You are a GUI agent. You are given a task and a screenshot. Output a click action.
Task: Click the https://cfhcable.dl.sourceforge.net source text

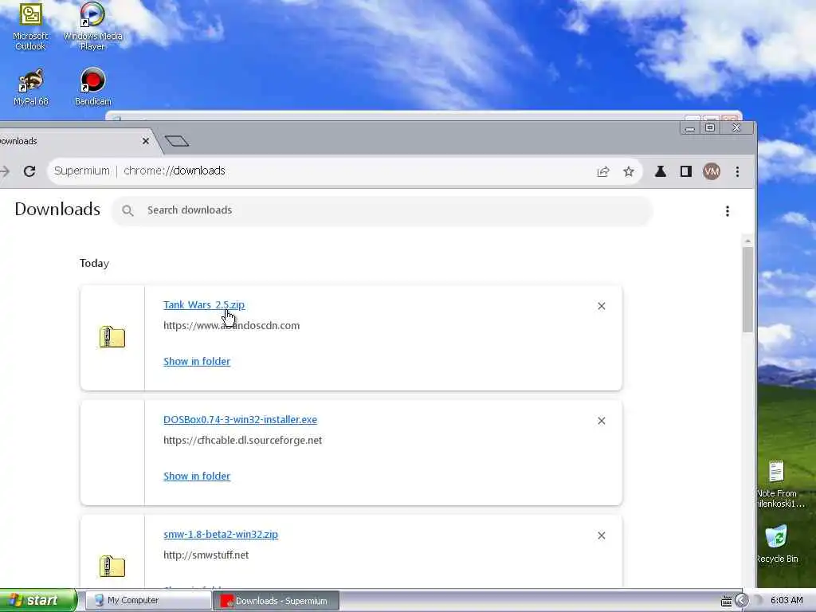point(242,440)
